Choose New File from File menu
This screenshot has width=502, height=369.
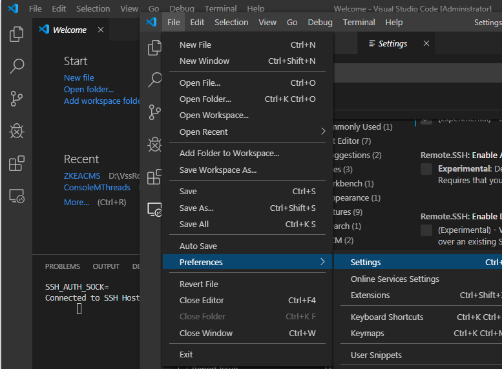pyautogui.click(x=247, y=45)
